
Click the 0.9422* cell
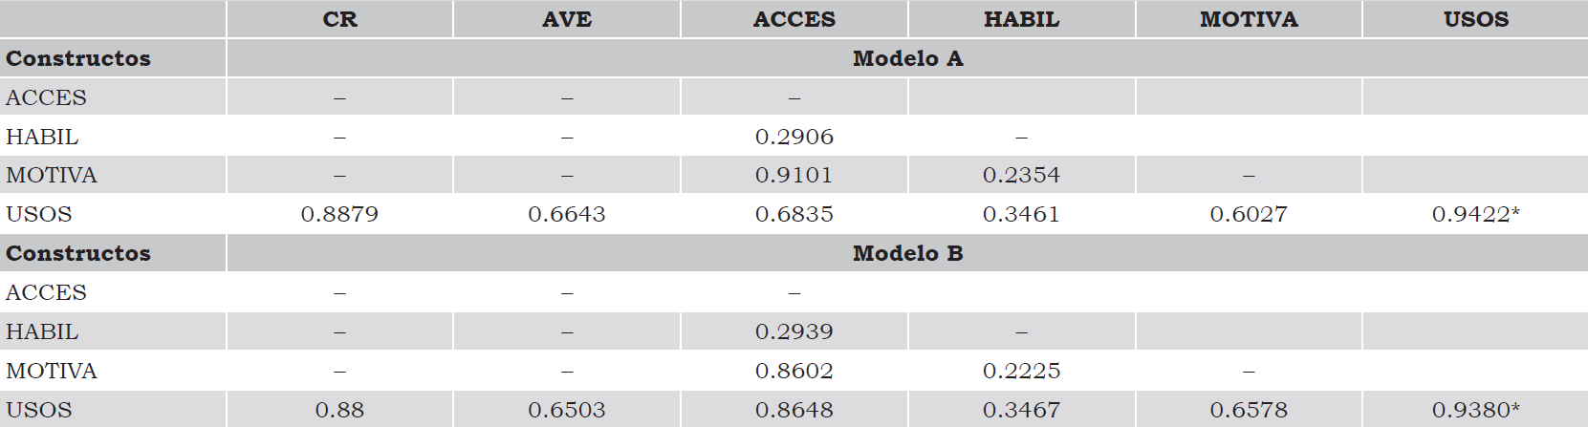(1475, 214)
